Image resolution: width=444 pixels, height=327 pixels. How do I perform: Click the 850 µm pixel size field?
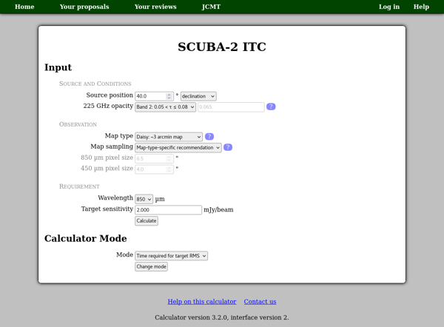click(154, 158)
